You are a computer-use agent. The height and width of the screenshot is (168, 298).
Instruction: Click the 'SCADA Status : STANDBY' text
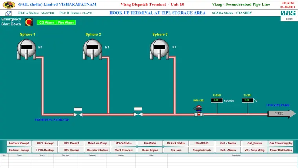click(232, 13)
